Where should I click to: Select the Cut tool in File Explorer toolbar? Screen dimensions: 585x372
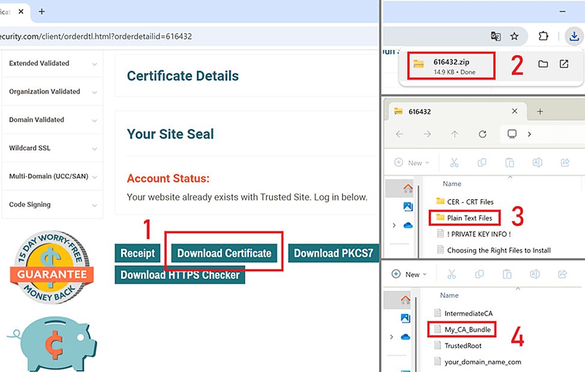(x=454, y=162)
